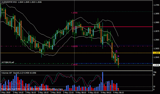The height and width of the screenshot is (94, 160).
Task: Click the magenta sell arrow marker
Action: [x=116, y=51]
